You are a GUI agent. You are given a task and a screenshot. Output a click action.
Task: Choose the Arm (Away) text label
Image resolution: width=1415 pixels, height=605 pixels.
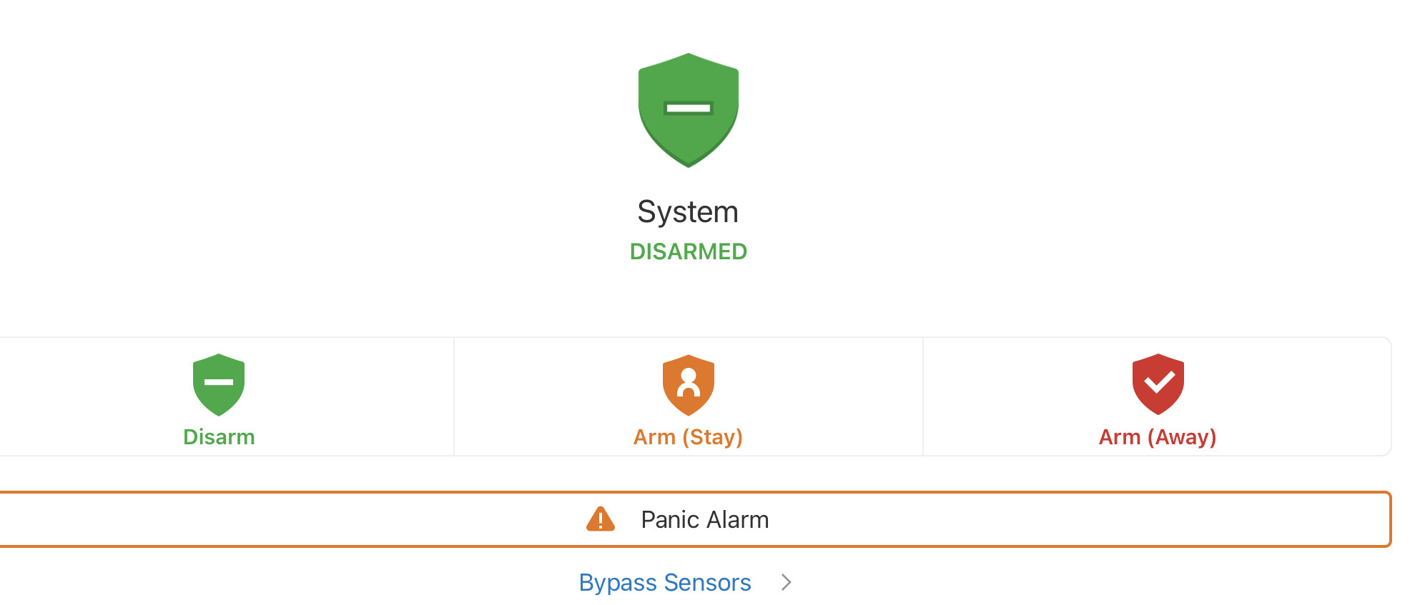pos(1158,436)
